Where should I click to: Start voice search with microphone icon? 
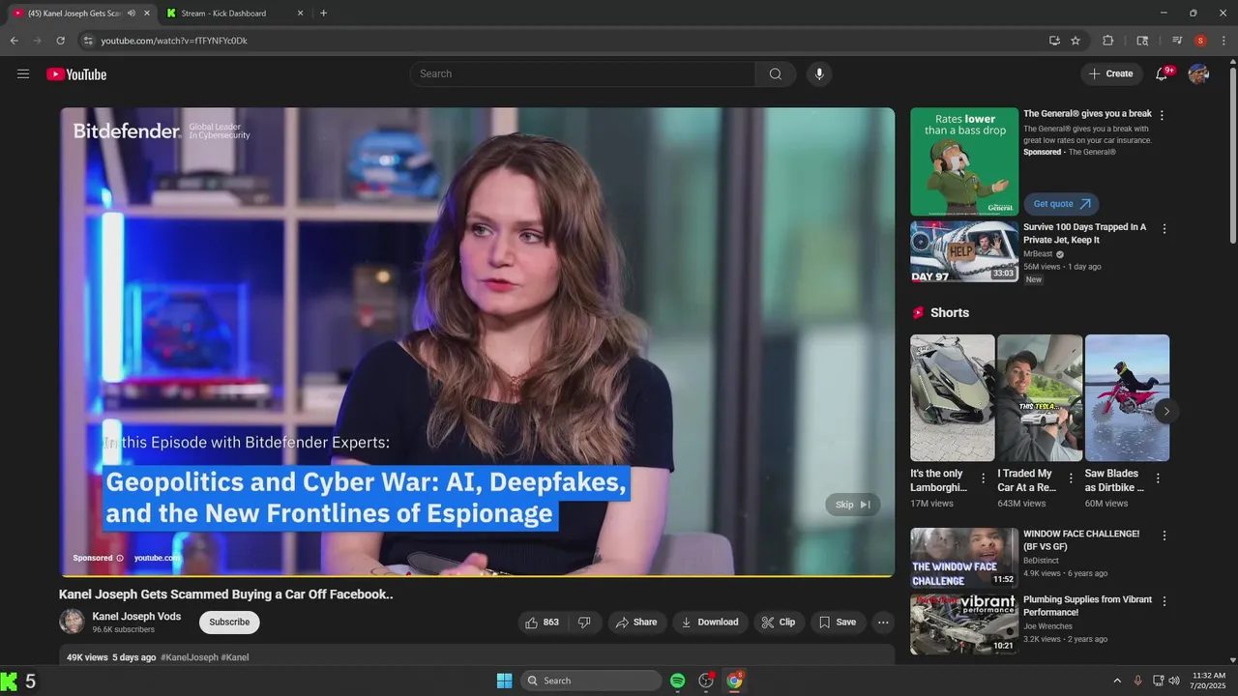click(819, 74)
